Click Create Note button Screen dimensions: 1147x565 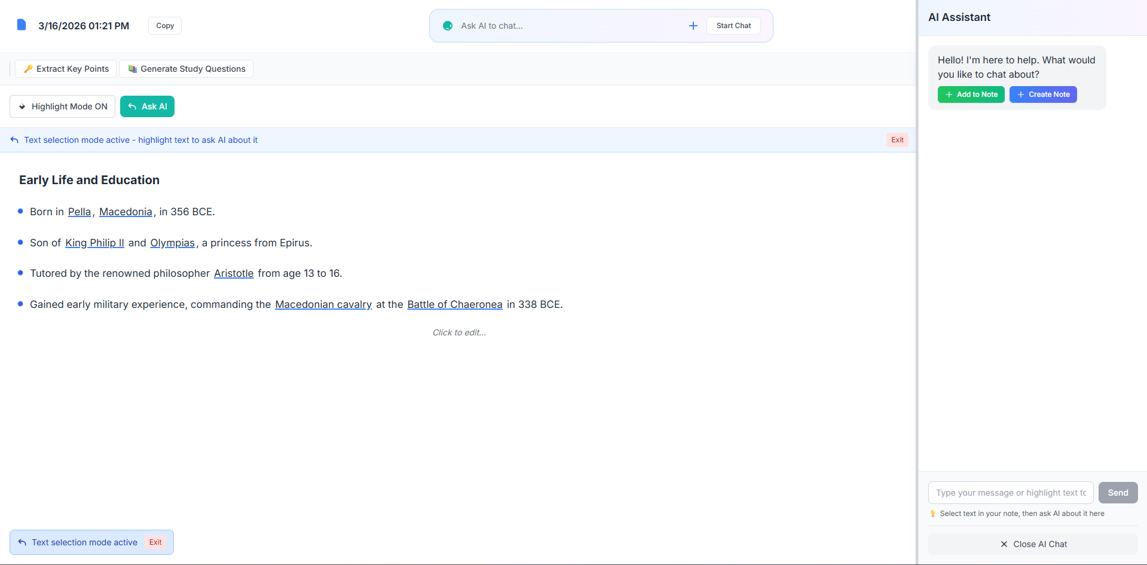1043,94
